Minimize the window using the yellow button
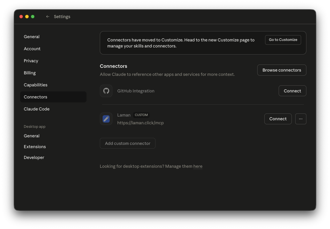 point(27,17)
